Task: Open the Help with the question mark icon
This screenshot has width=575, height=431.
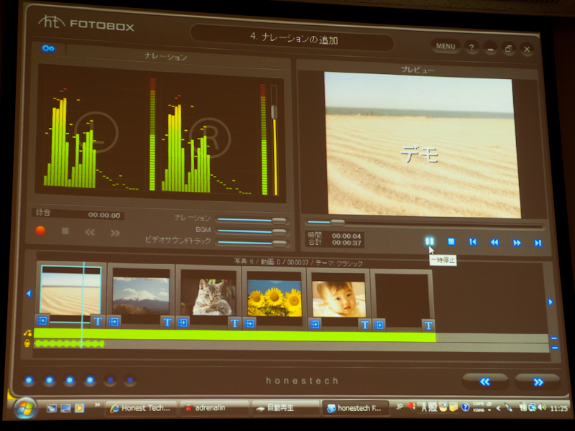Action: (x=470, y=47)
